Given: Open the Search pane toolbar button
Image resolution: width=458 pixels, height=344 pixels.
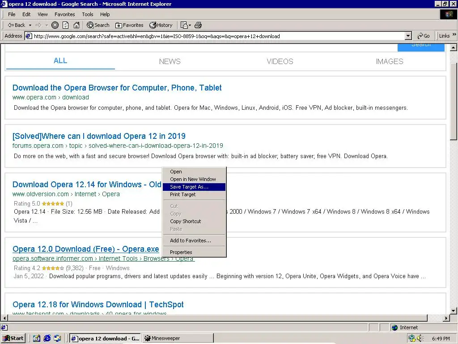Looking at the screenshot, I should click(98, 25).
